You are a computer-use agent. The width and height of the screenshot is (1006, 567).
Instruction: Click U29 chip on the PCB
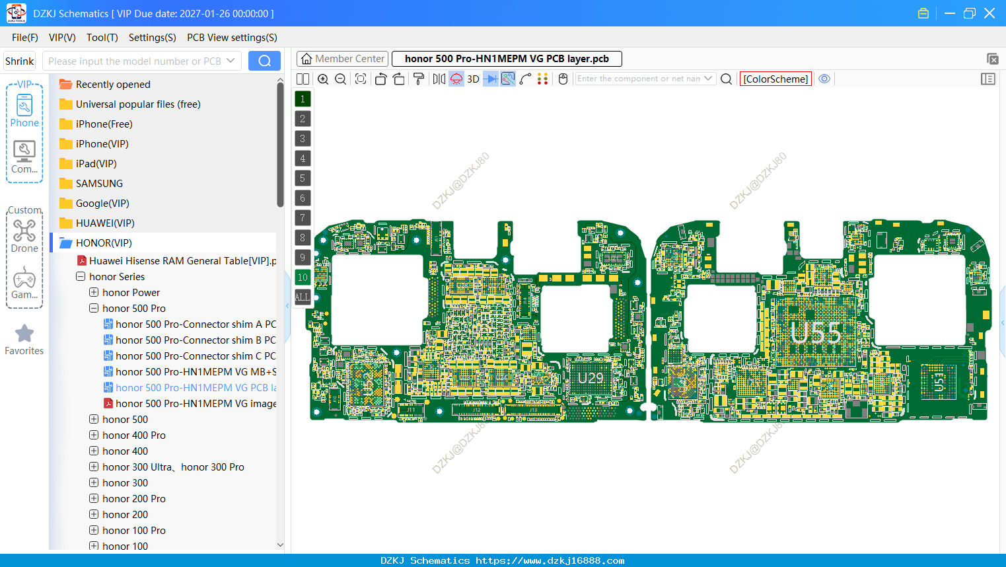591,379
